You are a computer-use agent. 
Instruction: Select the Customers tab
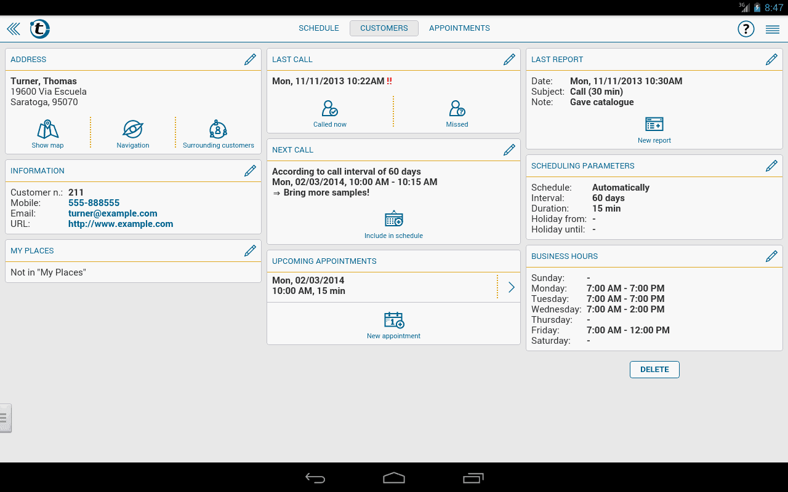click(384, 28)
